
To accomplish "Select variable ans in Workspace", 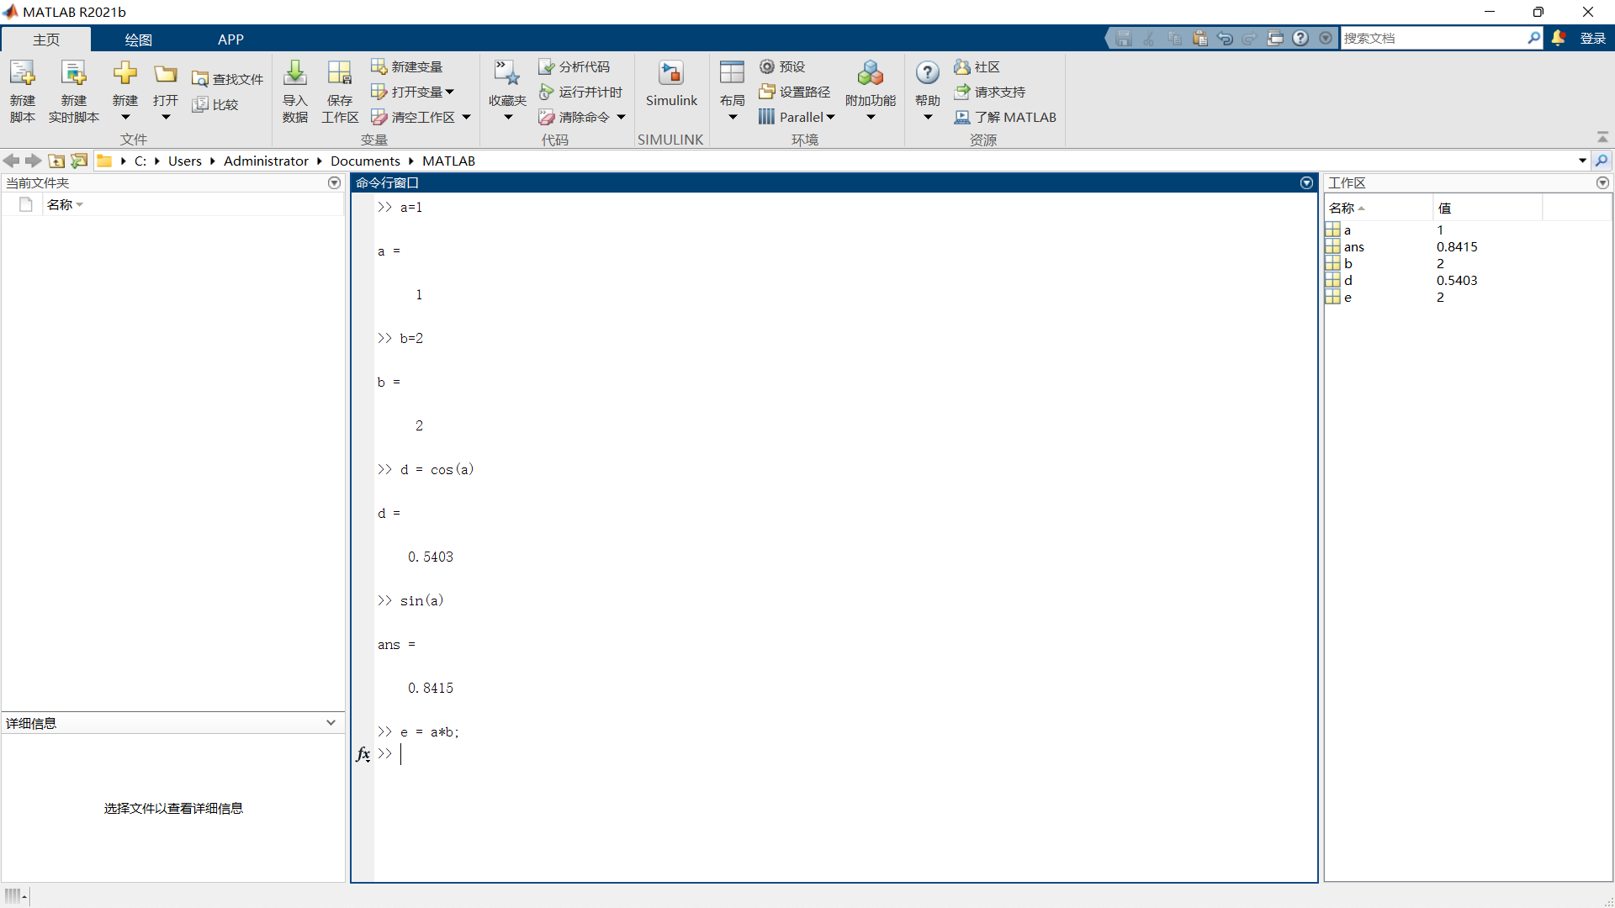I will [1353, 246].
